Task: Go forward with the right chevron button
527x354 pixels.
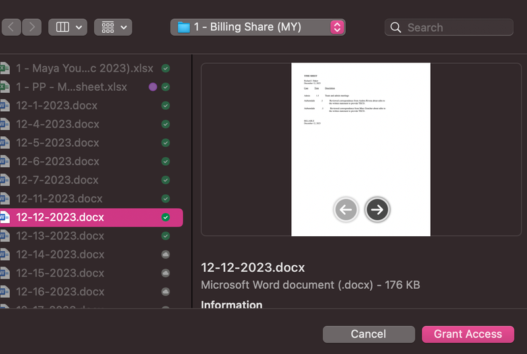Action: click(x=32, y=27)
